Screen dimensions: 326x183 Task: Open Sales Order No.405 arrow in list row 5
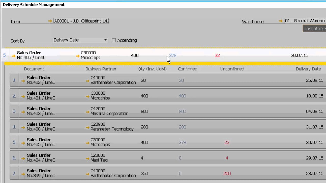tap(23, 143)
